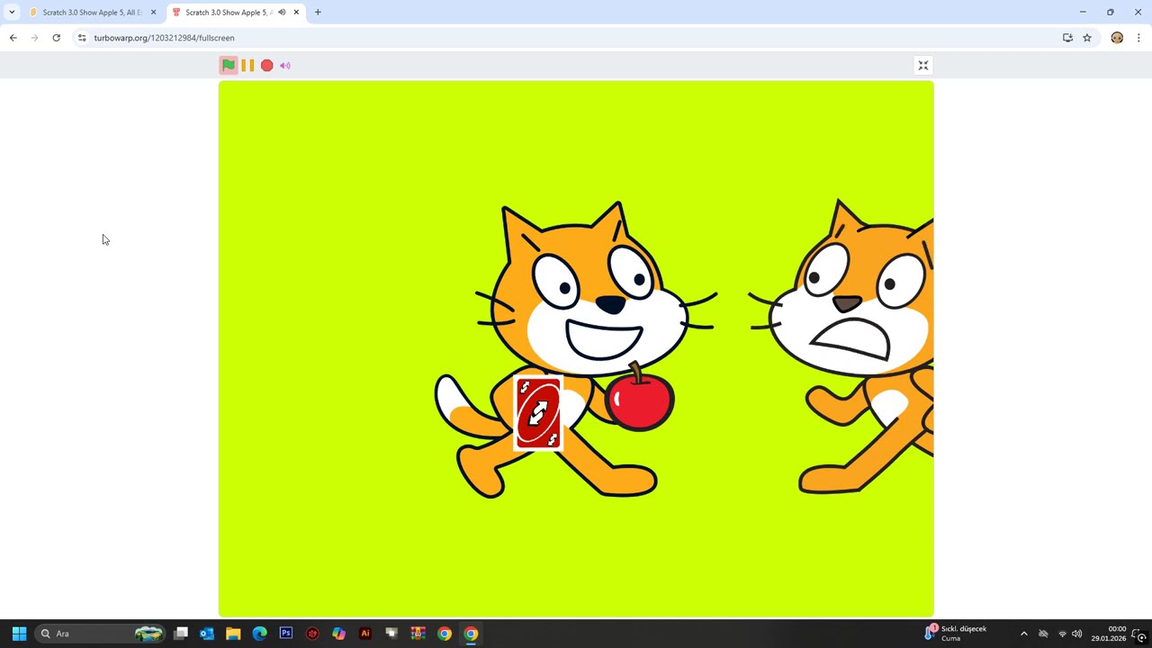This screenshot has height=648, width=1152.
Task: Show hidden system tray icons
Action: [x=1023, y=634]
